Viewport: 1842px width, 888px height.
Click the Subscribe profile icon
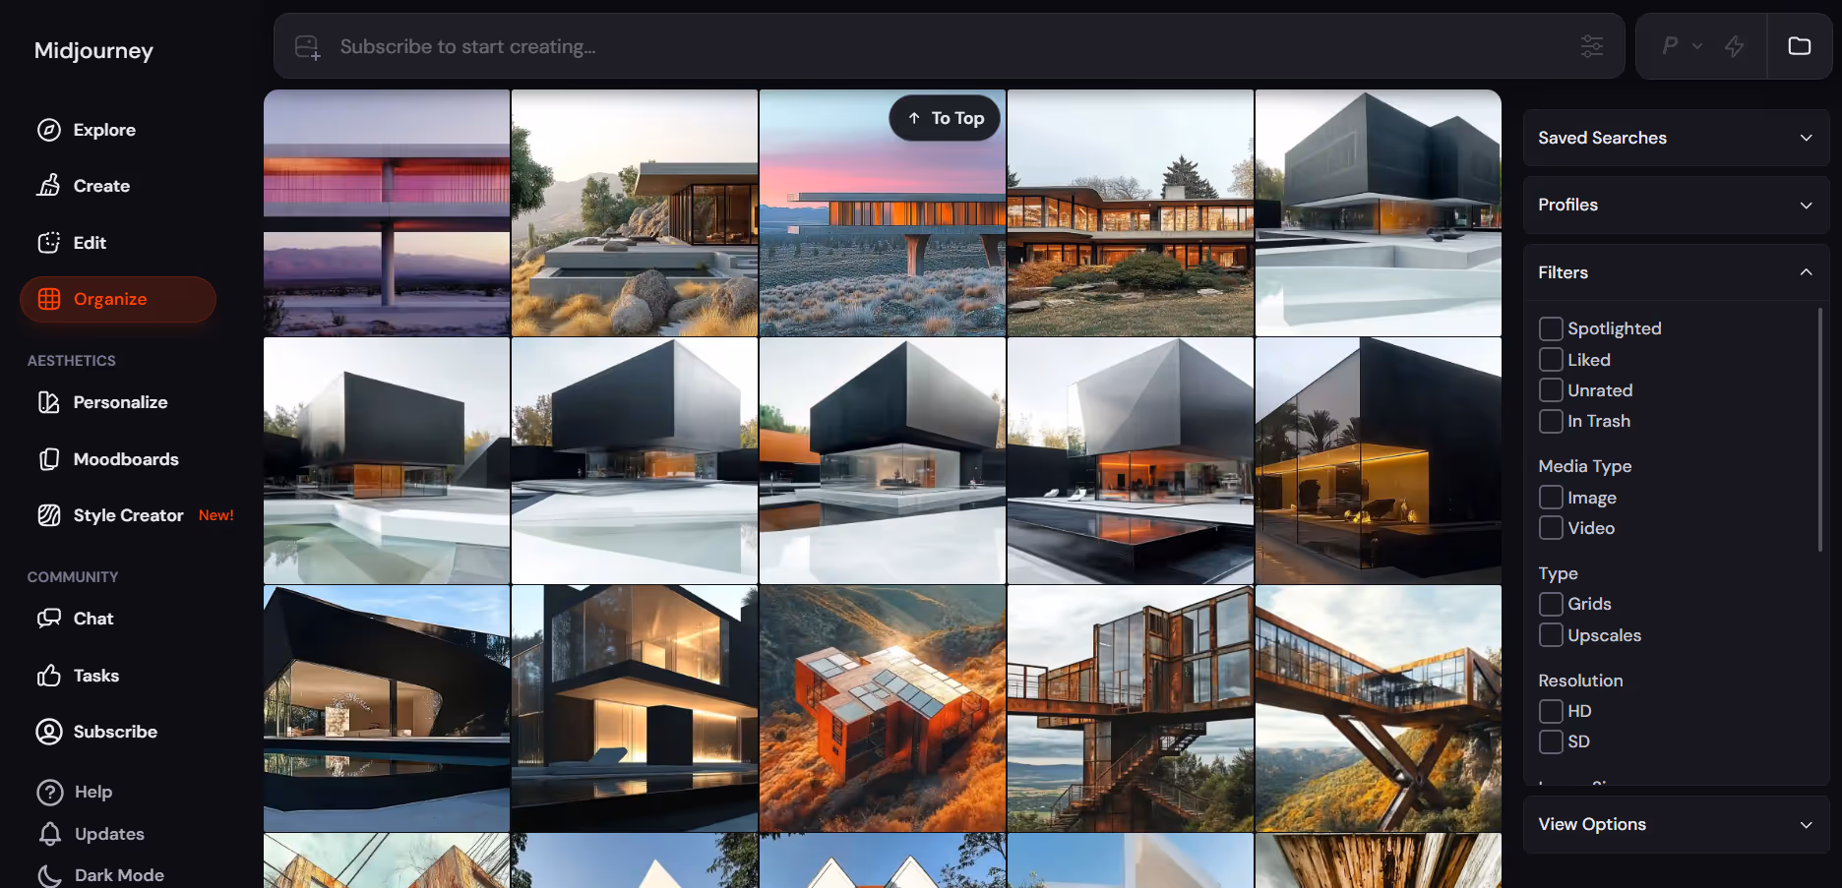49,732
